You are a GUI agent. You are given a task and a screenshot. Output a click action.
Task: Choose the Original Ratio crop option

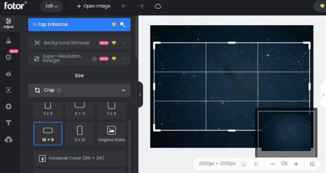[x=111, y=133]
